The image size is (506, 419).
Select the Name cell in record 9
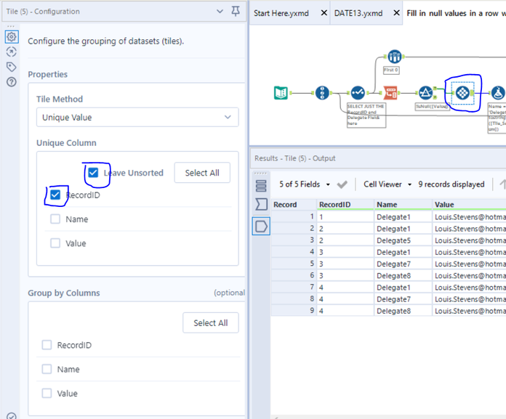(x=403, y=311)
